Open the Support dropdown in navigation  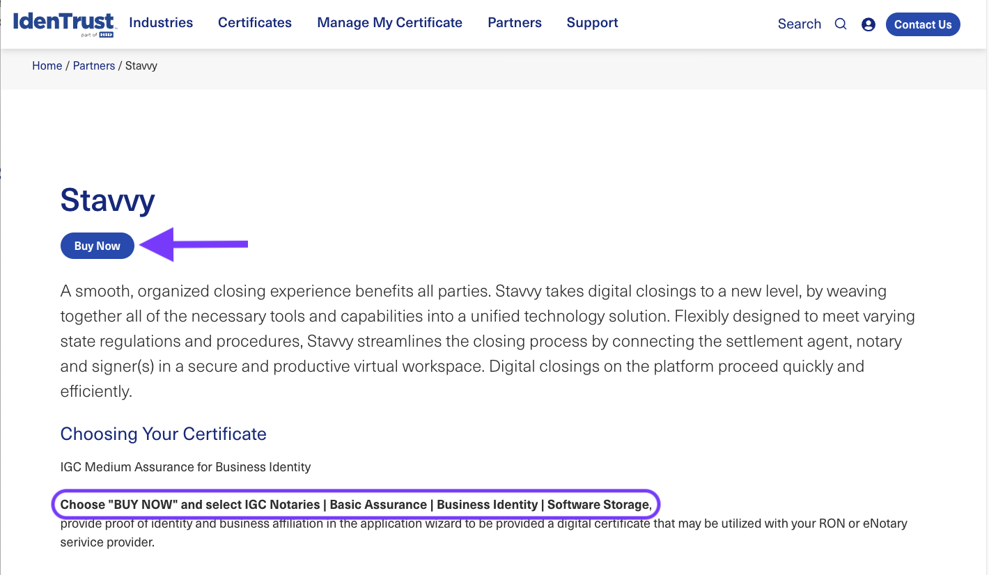click(592, 22)
